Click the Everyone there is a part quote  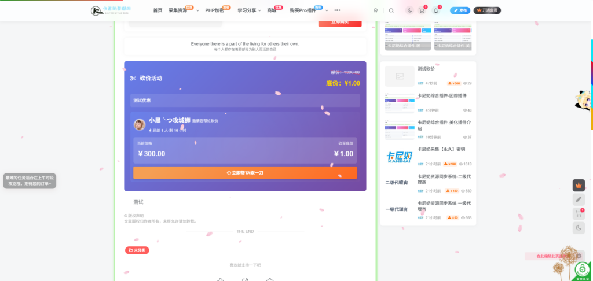(245, 44)
